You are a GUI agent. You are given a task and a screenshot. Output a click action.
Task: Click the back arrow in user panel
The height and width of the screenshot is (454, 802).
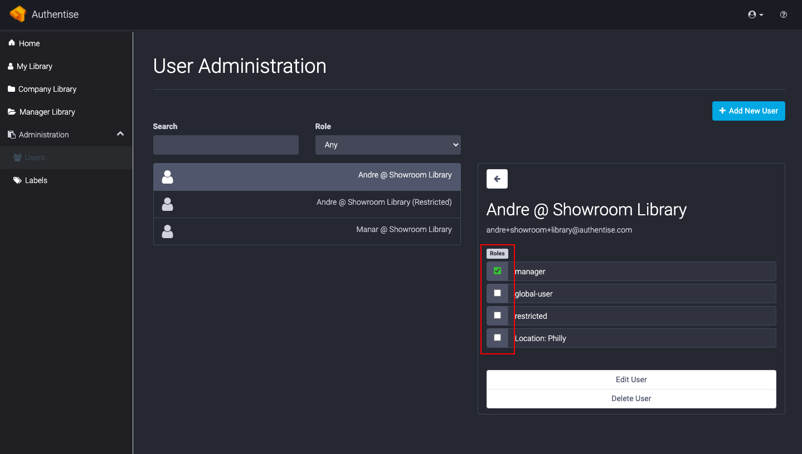[497, 179]
